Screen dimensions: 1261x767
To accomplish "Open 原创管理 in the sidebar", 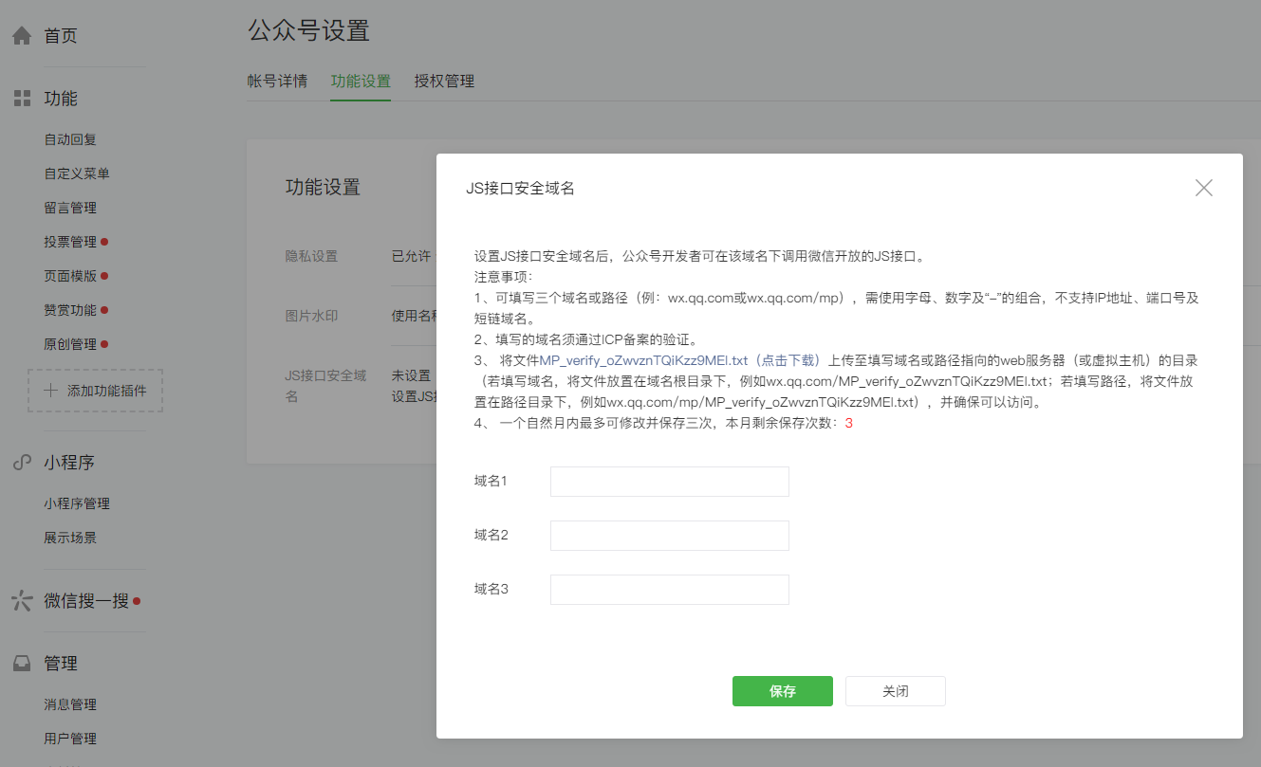I will 70,344.
